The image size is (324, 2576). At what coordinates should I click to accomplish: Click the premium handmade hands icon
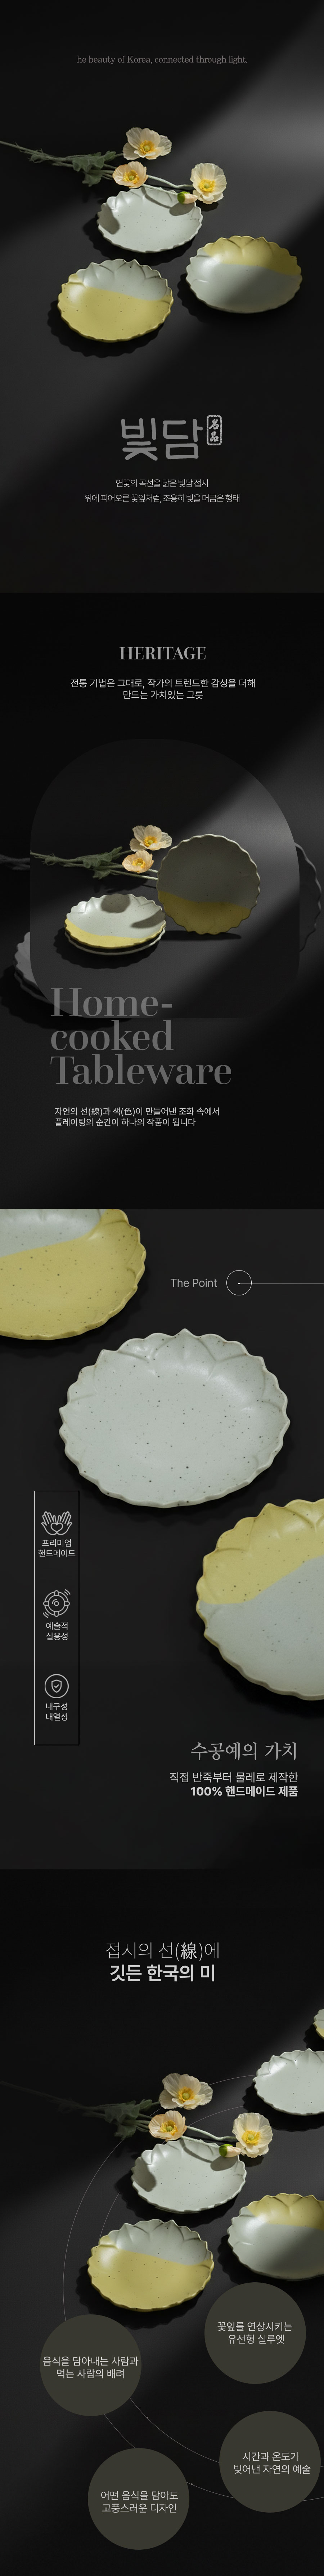(x=56, y=1523)
